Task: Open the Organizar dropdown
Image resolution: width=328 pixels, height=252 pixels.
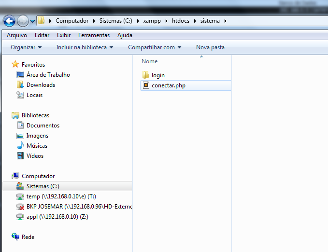Action: tap(26, 47)
